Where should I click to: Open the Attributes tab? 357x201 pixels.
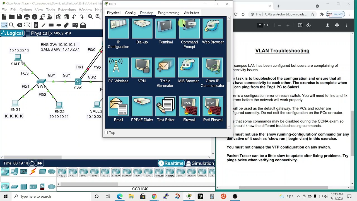click(x=191, y=13)
